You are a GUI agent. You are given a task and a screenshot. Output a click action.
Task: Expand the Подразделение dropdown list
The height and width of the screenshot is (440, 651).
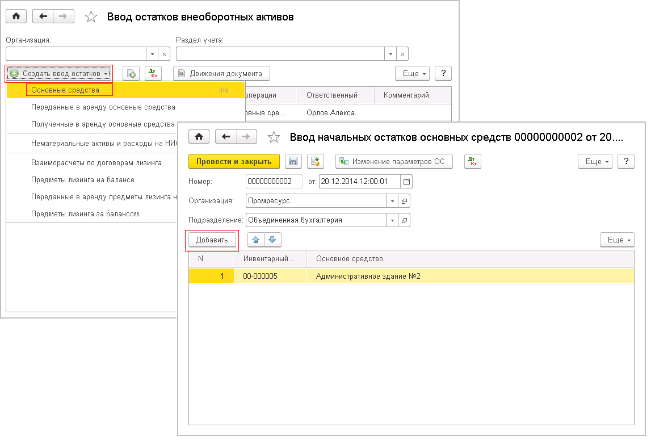click(x=392, y=220)
